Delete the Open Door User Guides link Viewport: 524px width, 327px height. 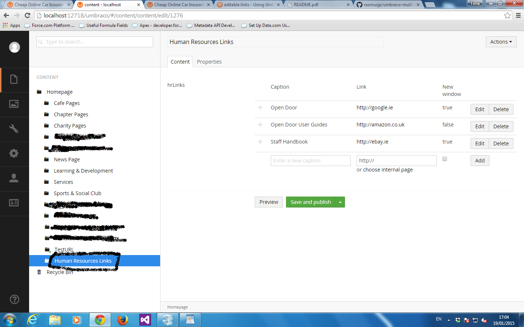tap(501, 126)
